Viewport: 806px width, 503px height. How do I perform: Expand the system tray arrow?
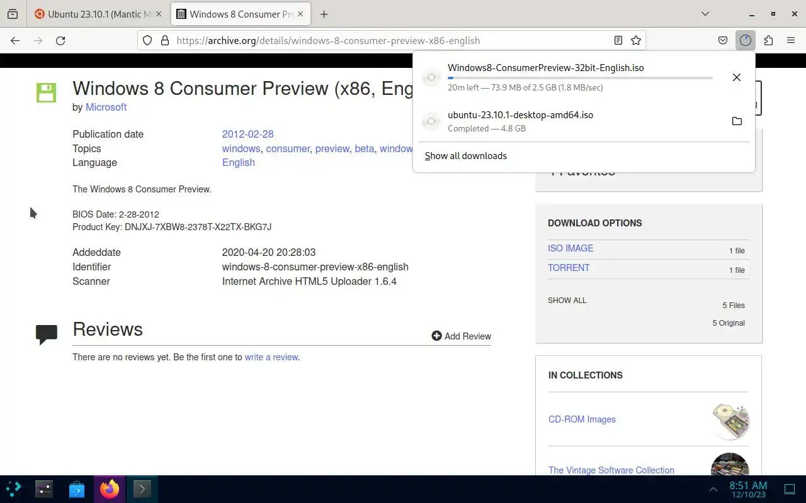pyautogui.click(x=713, y=489)
